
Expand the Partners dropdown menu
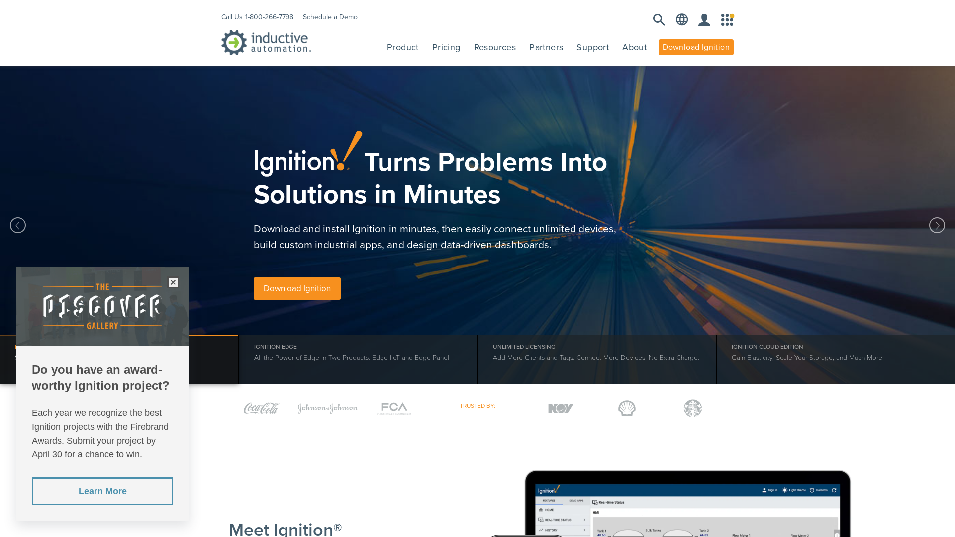(546, 47)
